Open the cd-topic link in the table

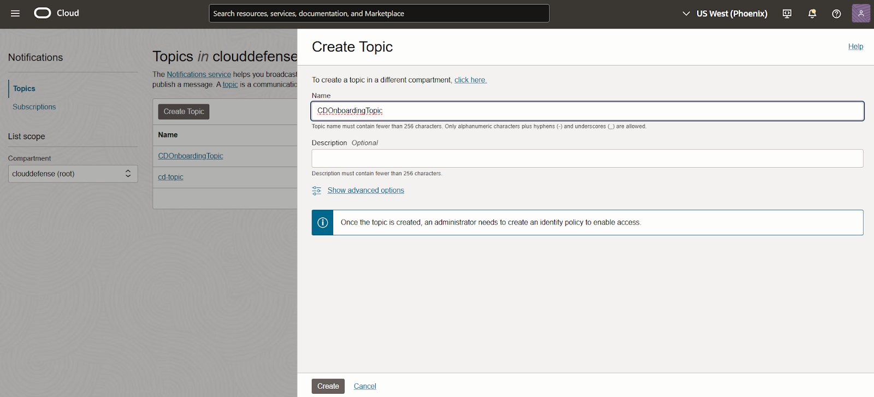[170, 177]
